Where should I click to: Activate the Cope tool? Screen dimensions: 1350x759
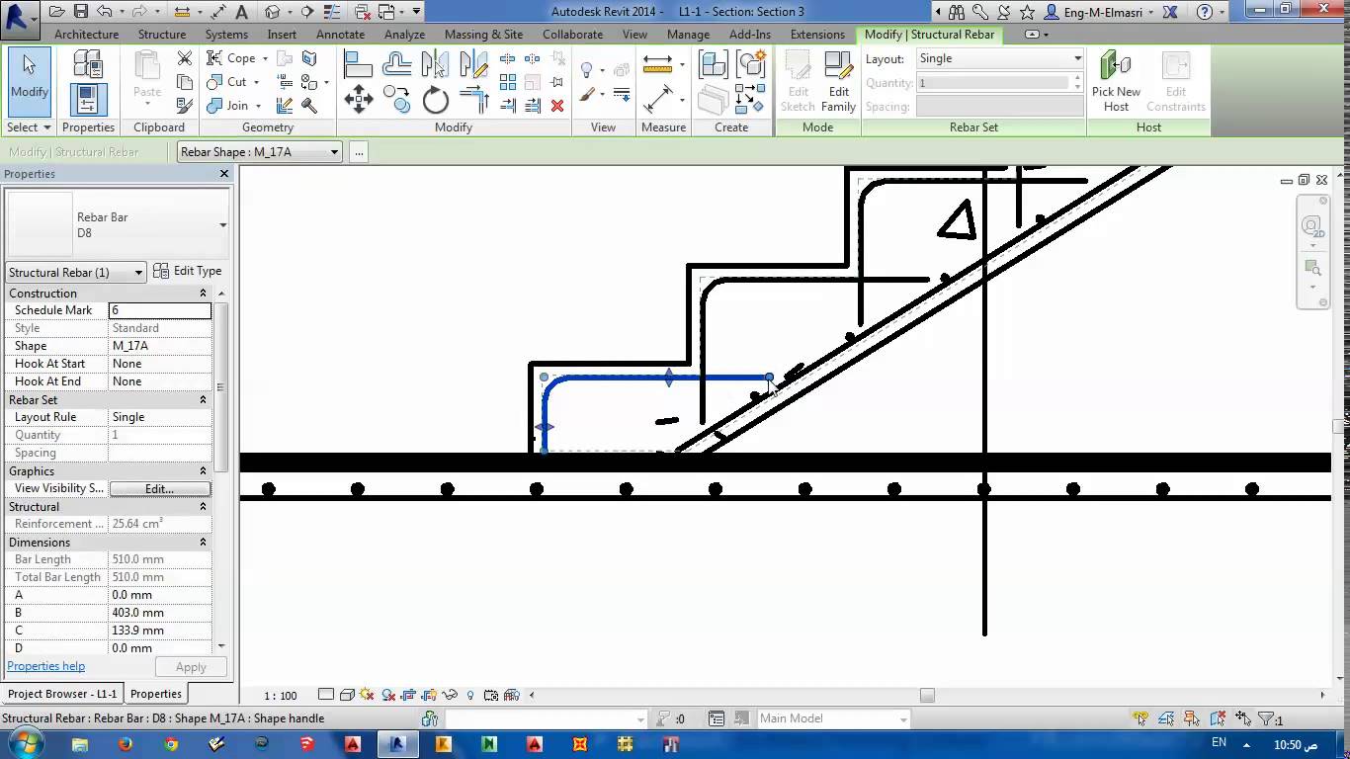227,57
